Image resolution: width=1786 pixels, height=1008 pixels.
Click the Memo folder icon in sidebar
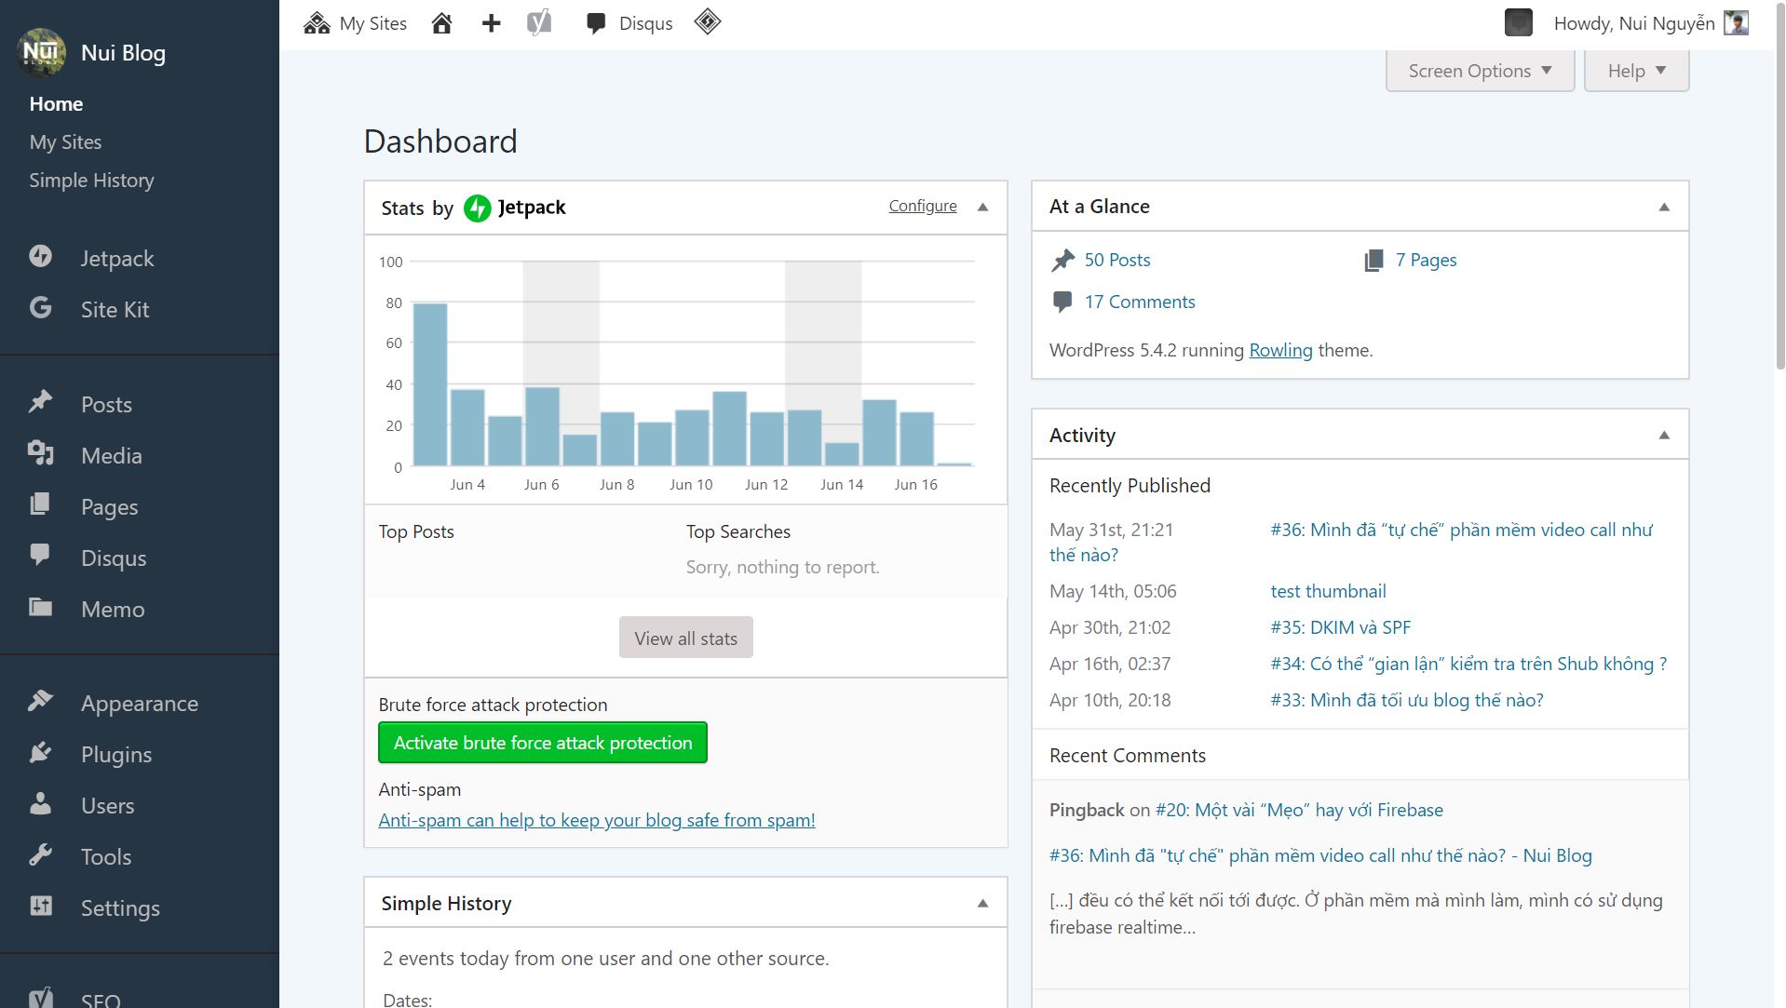coord(40,607)
